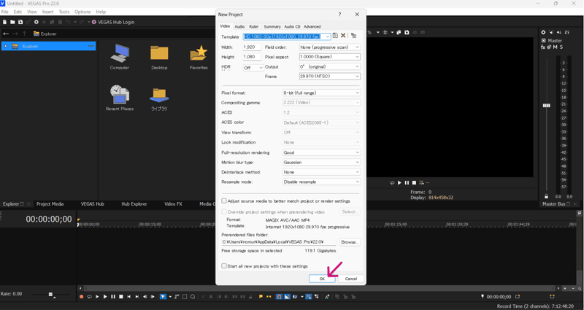Open Master bus FX via the fx icon
This screenshot has width=584, height=310.
543,47
